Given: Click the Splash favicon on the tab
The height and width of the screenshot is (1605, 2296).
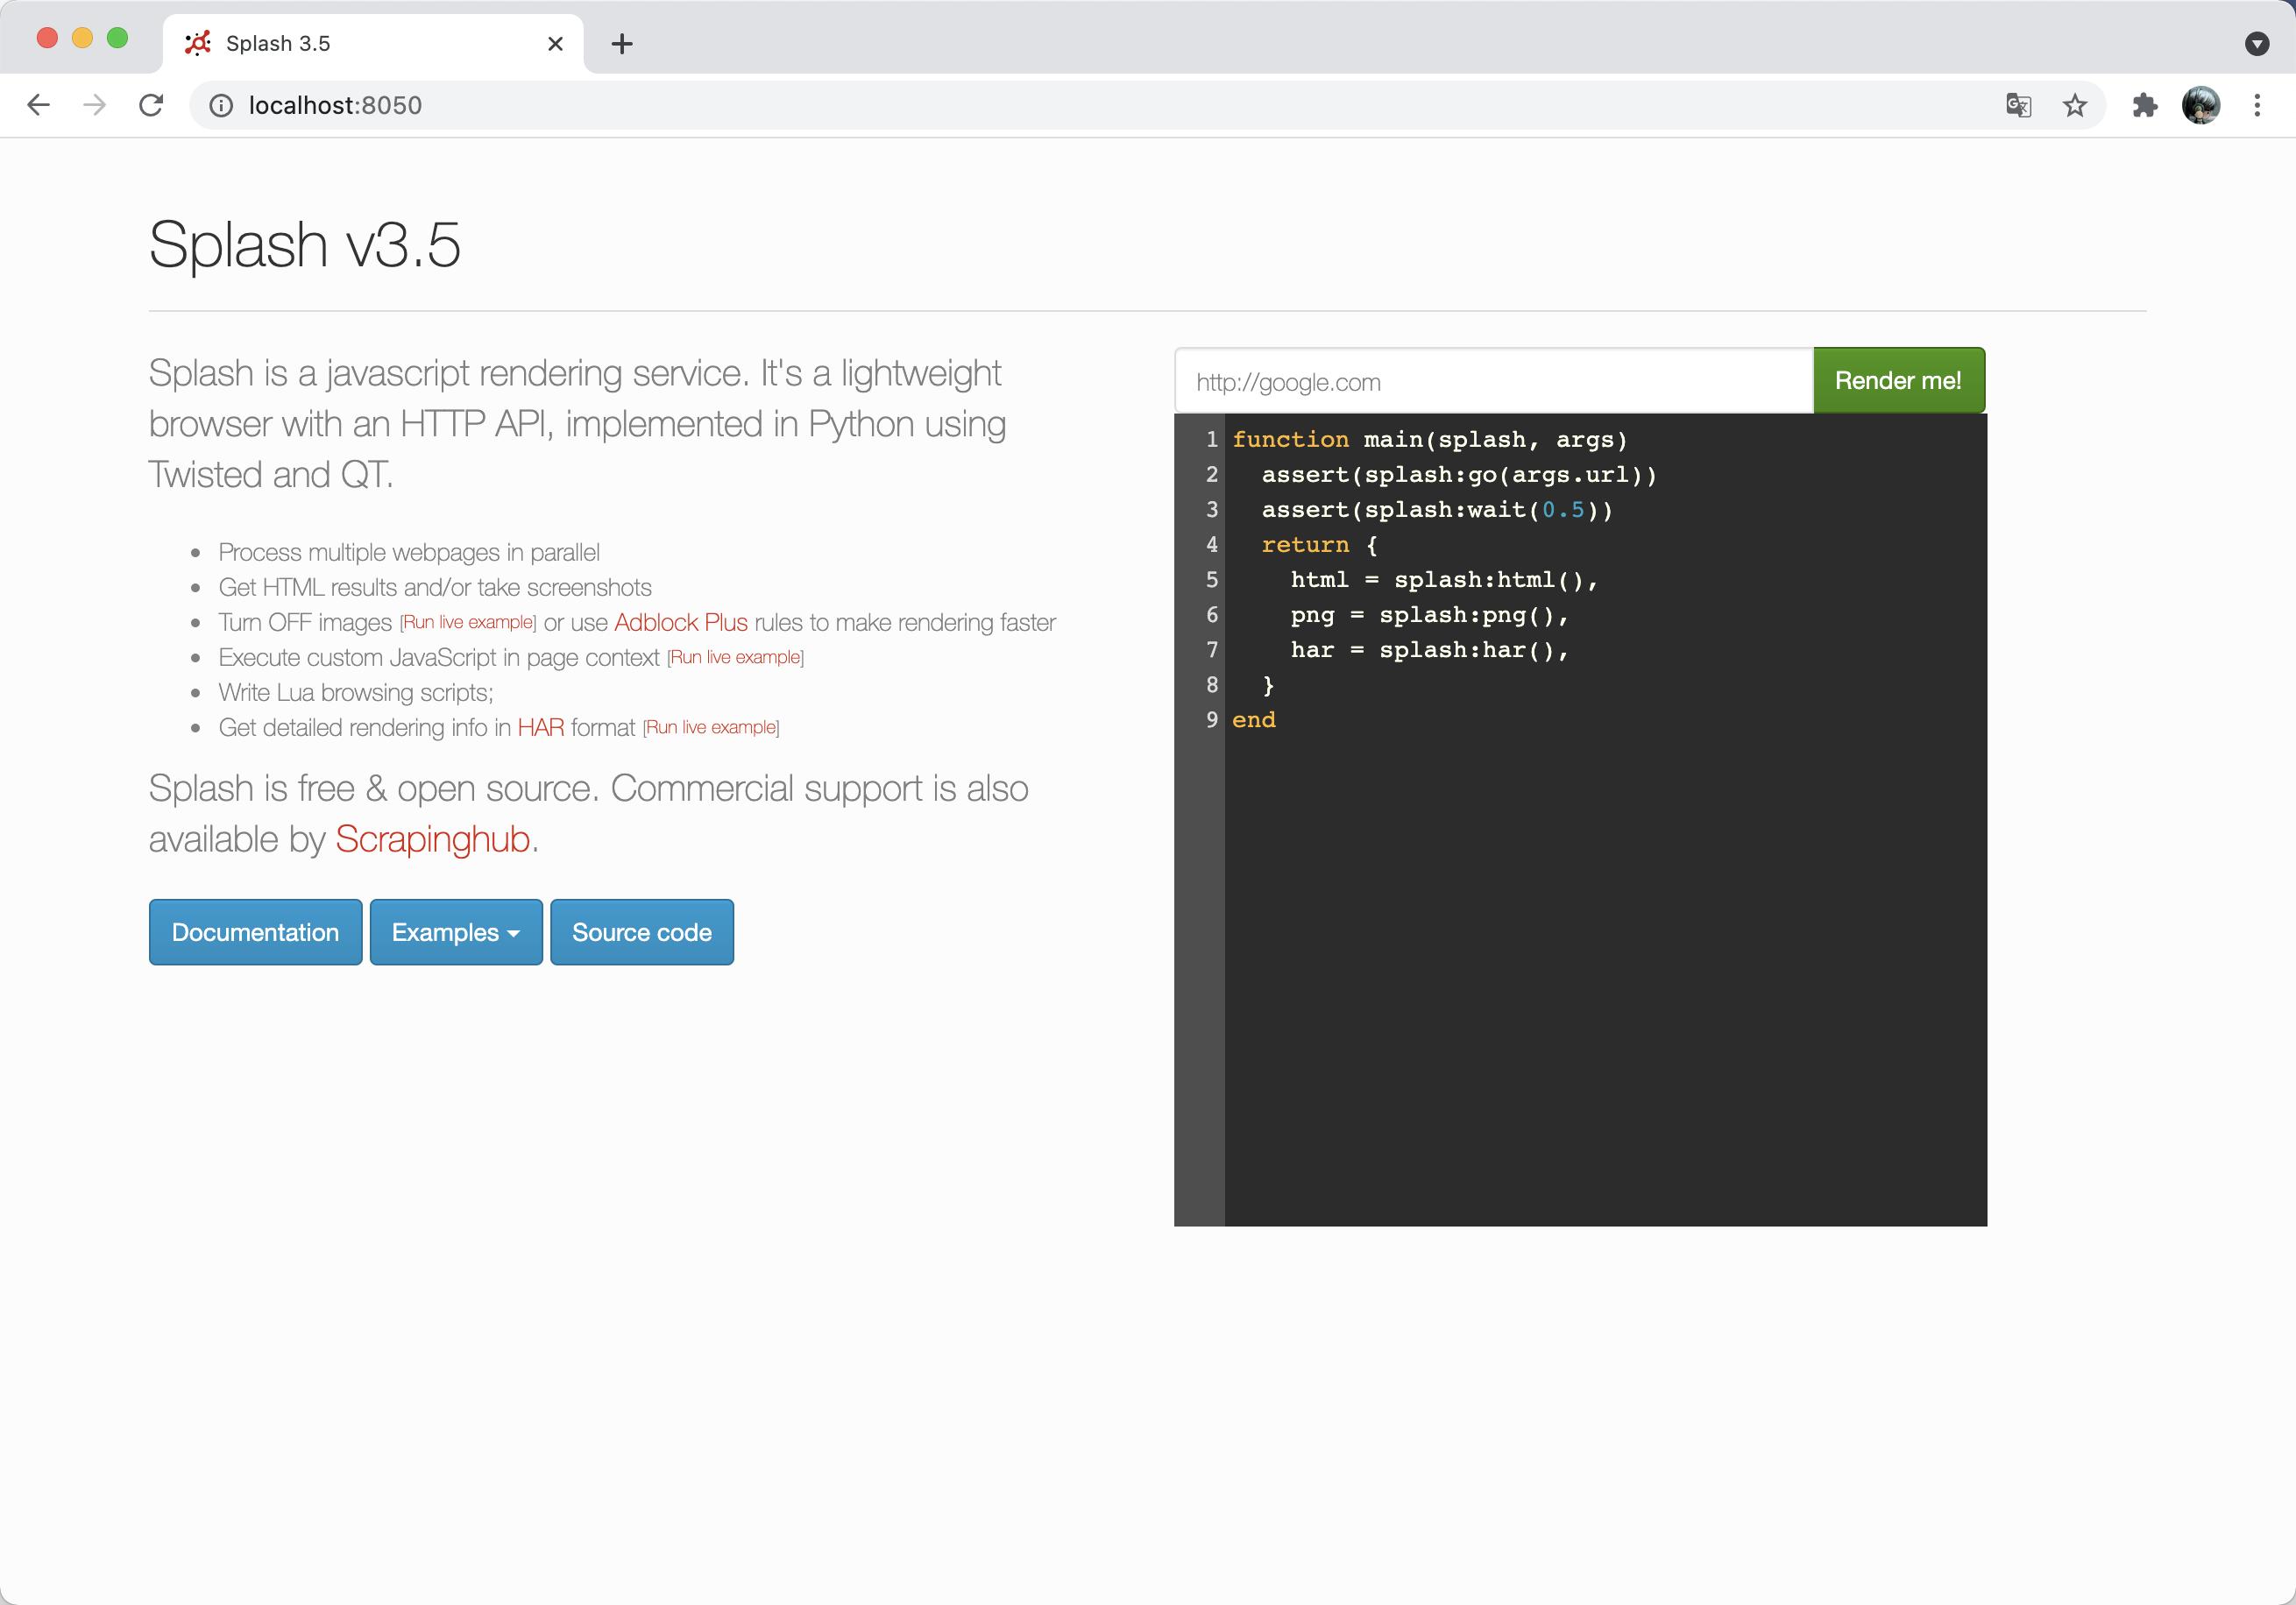Looking at the screenshot, I should [x=198, y=43].
